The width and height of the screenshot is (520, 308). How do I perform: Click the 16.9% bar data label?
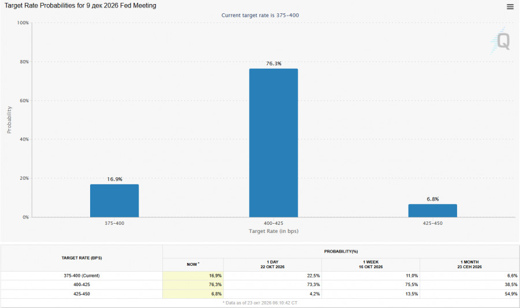(114, 179)
